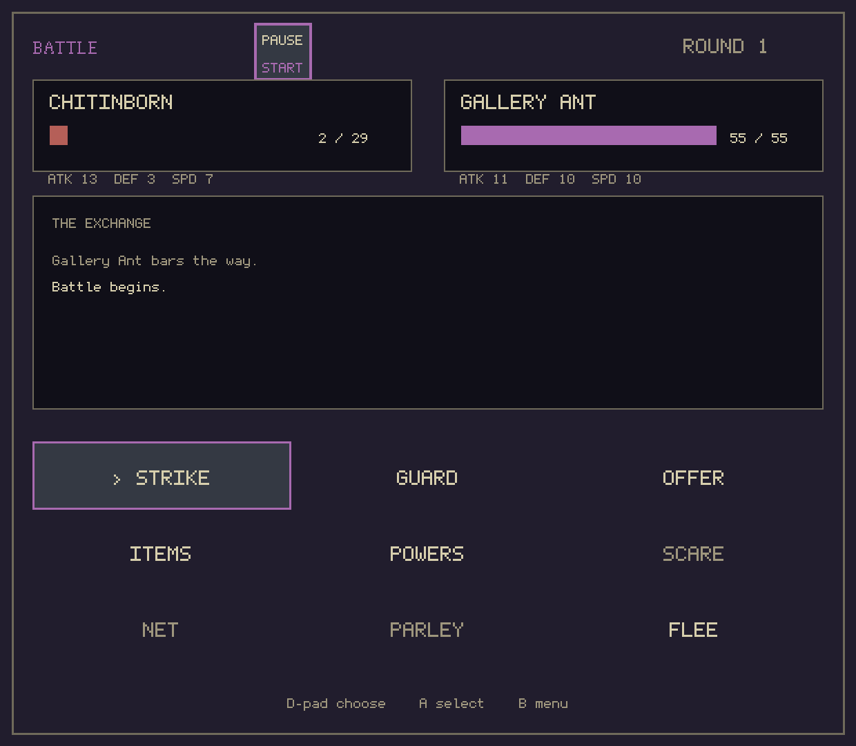Click the ROUND 1 counter
This screenshot has width=856, height=746.
coord(725,46)
